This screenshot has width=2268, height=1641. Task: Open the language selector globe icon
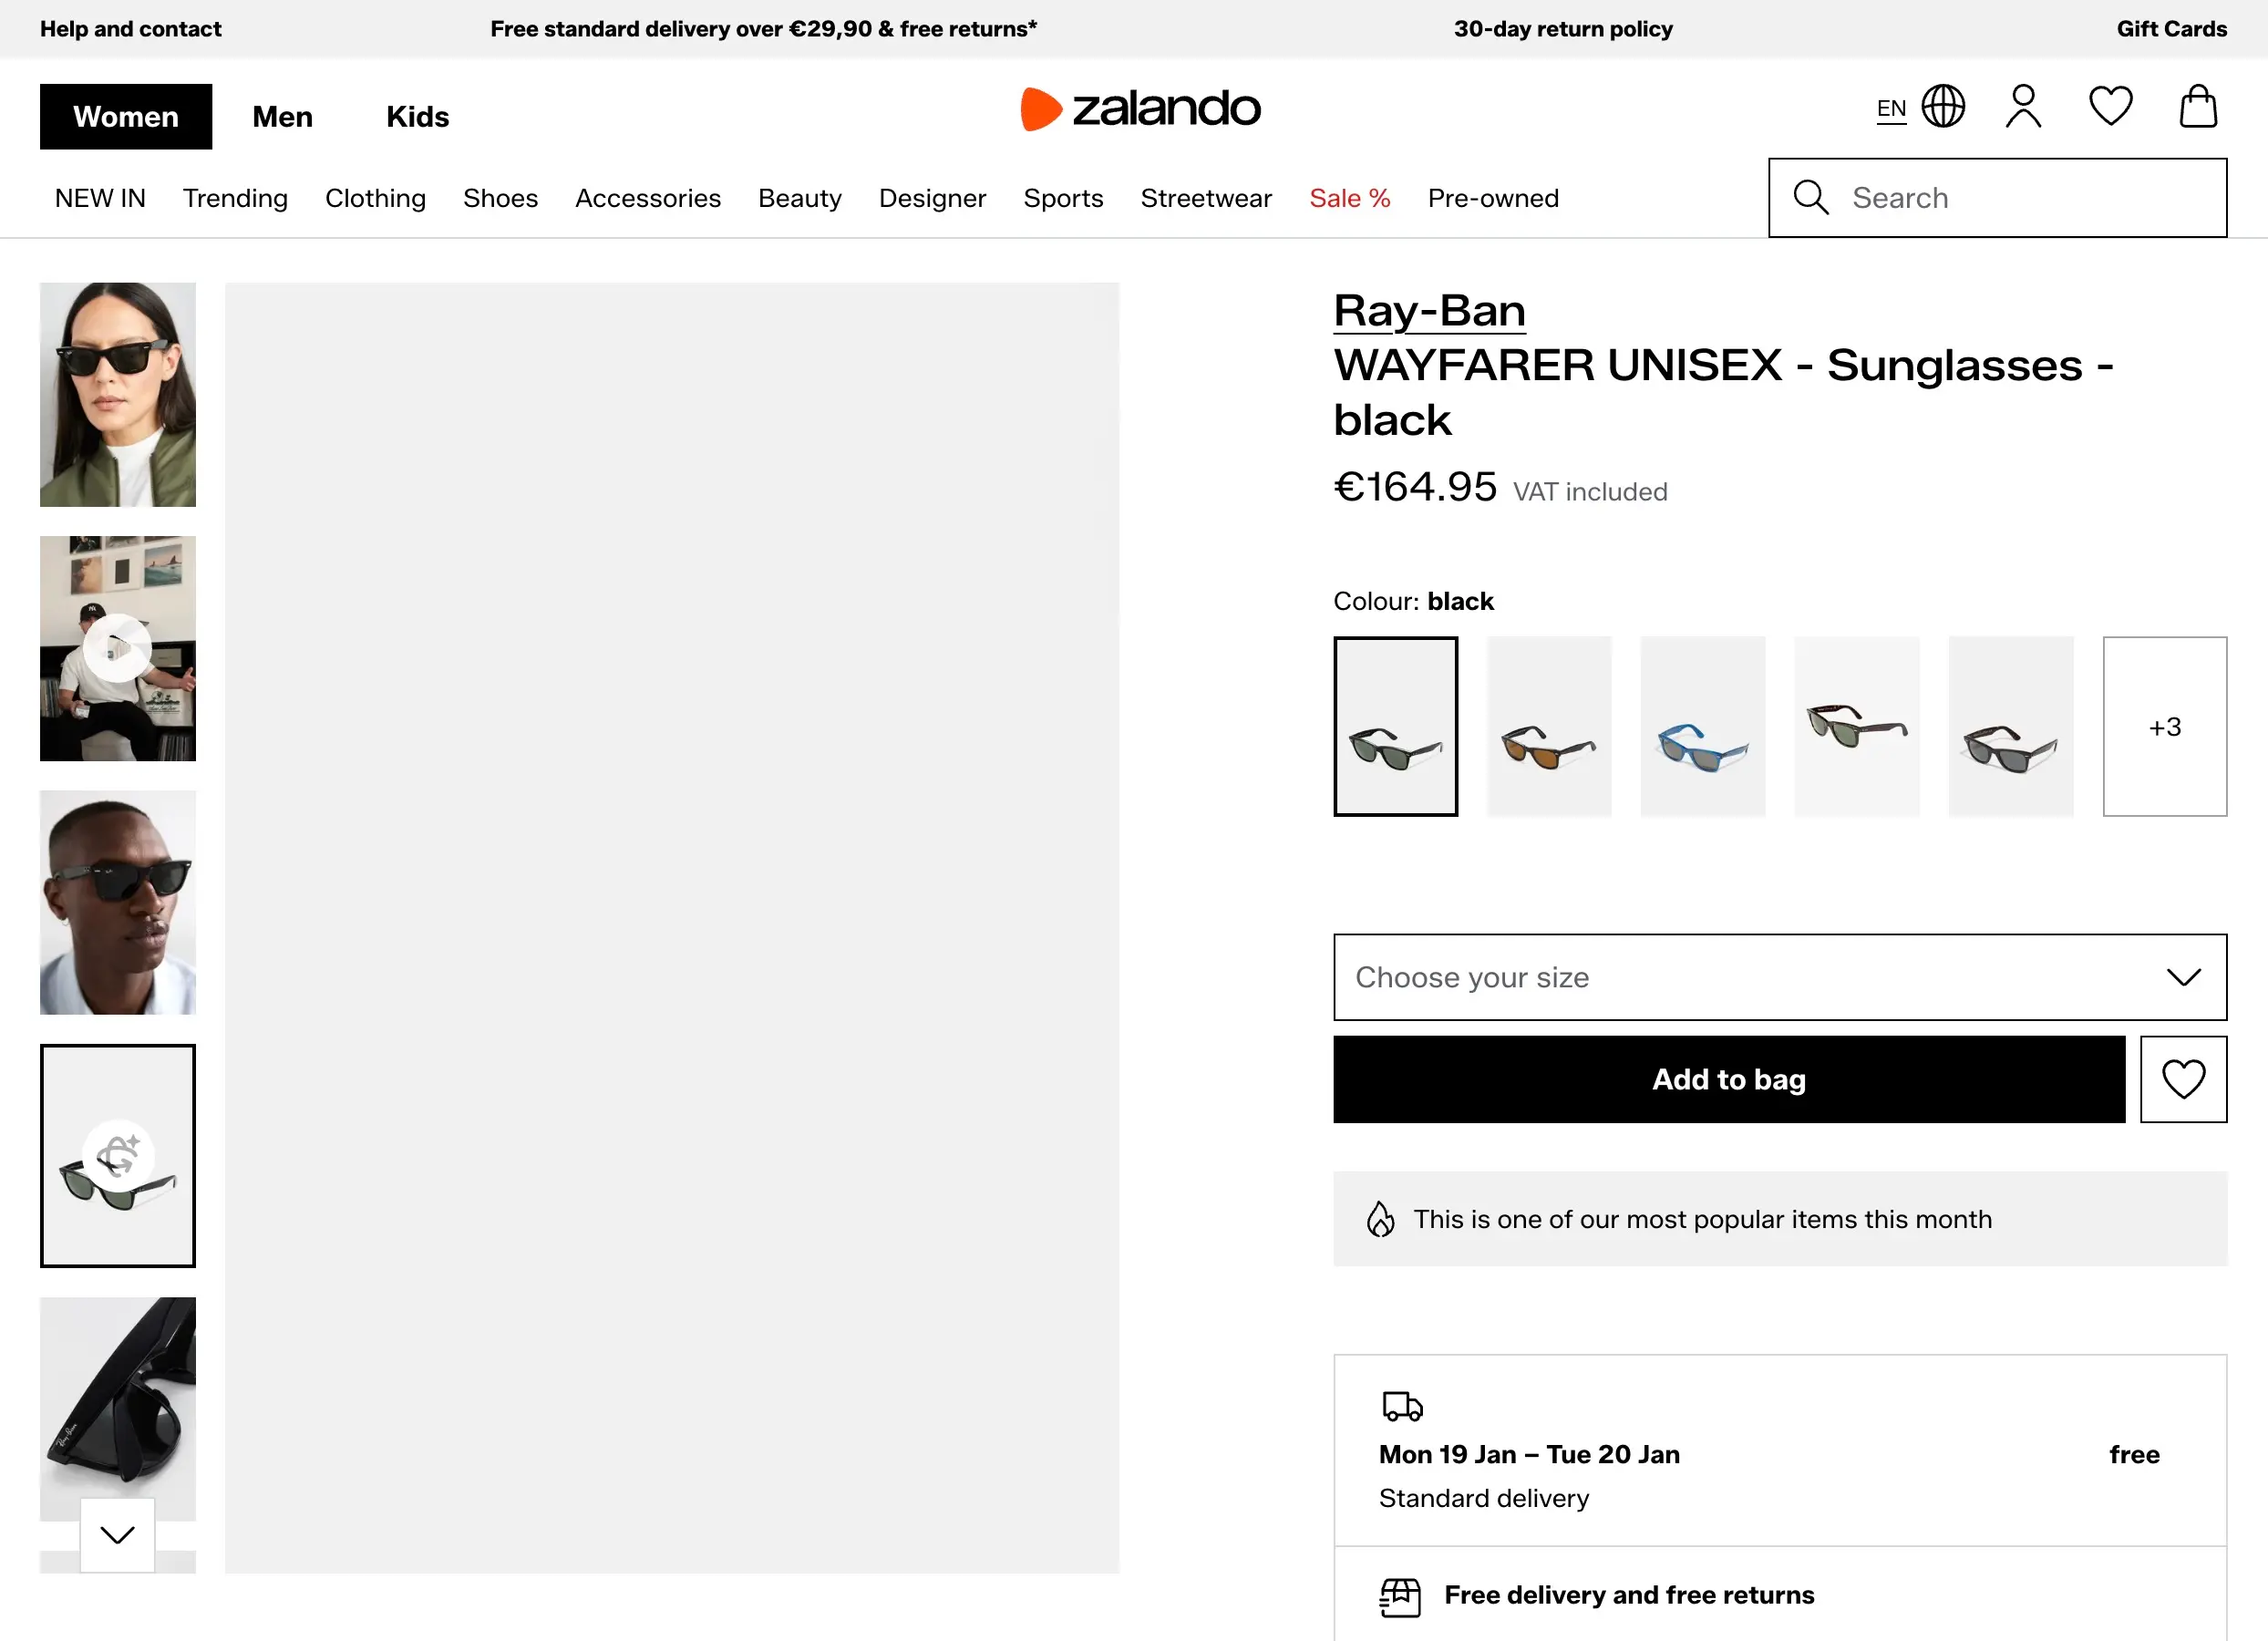pos(1943,107)
